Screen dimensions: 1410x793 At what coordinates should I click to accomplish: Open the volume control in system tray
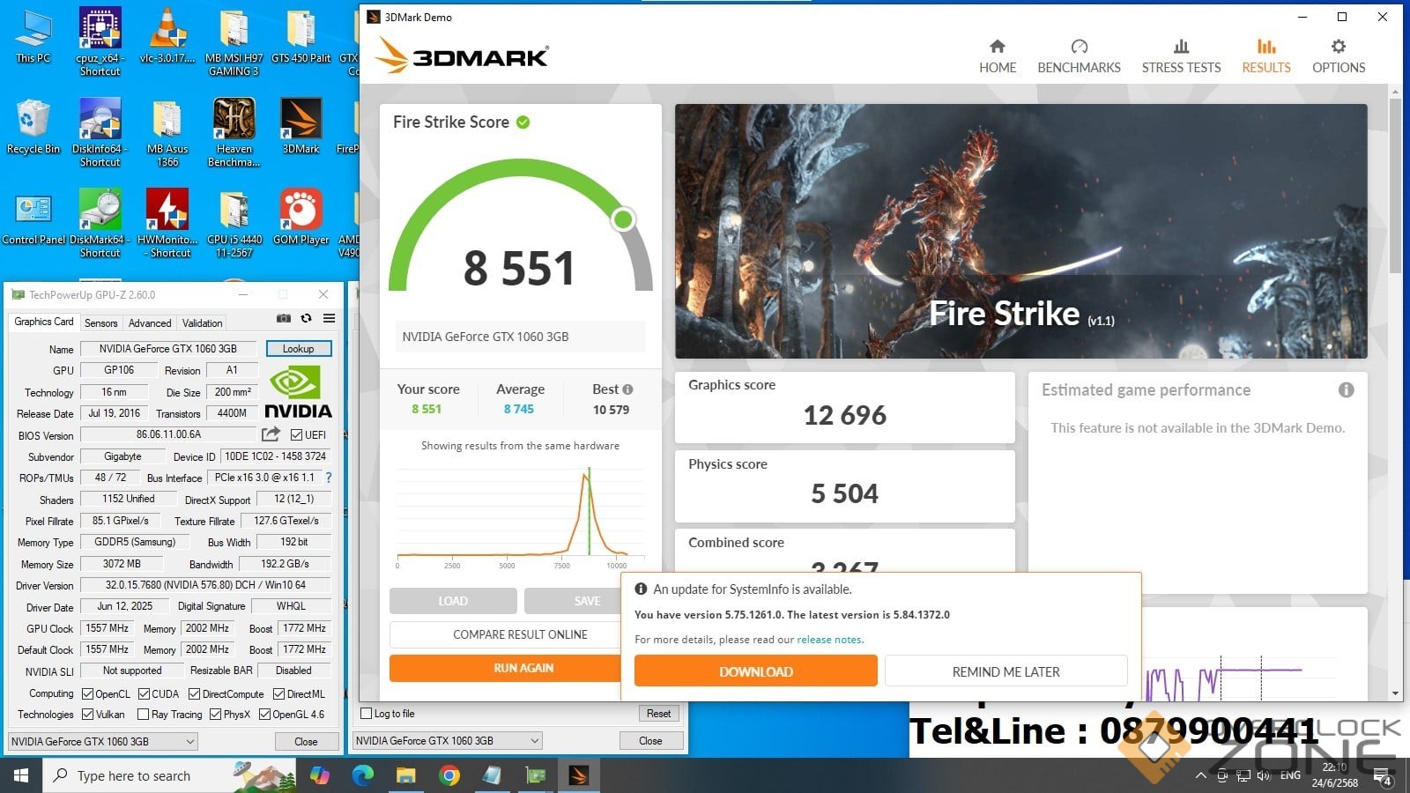pos(1264,775)
